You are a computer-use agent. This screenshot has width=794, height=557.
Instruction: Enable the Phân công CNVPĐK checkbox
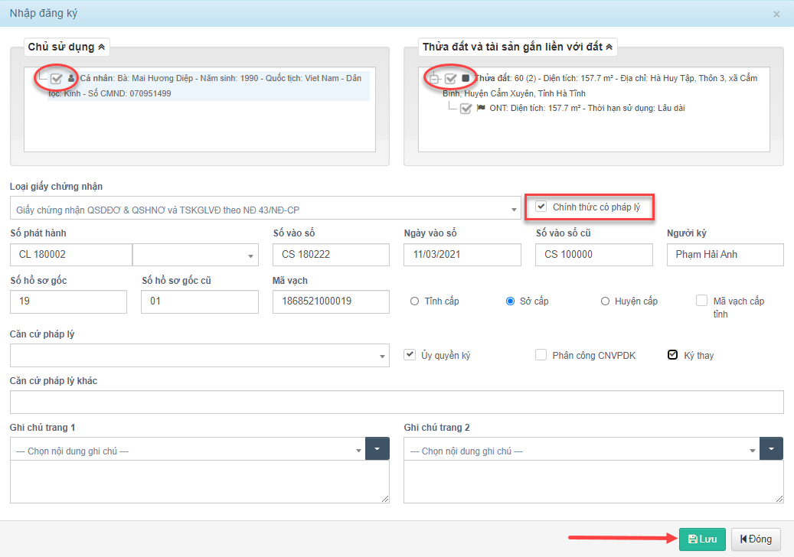point(541,355)
